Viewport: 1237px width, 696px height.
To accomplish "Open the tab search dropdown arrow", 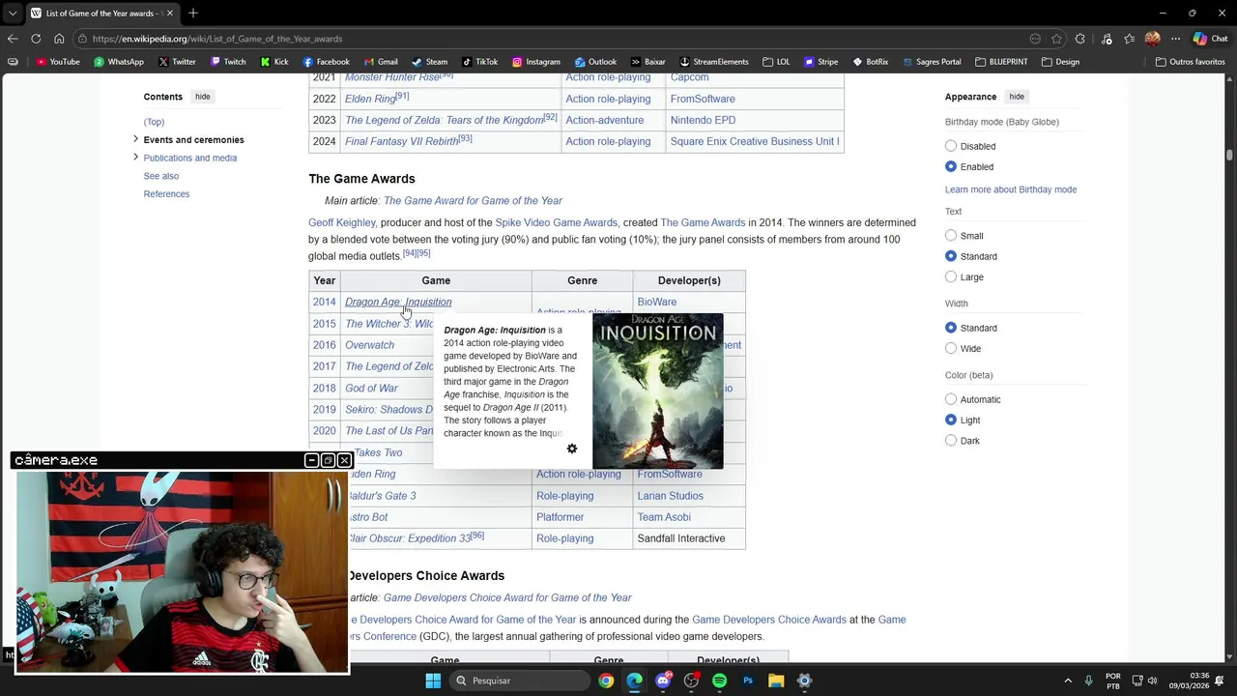I will click(x=13, y=14).
